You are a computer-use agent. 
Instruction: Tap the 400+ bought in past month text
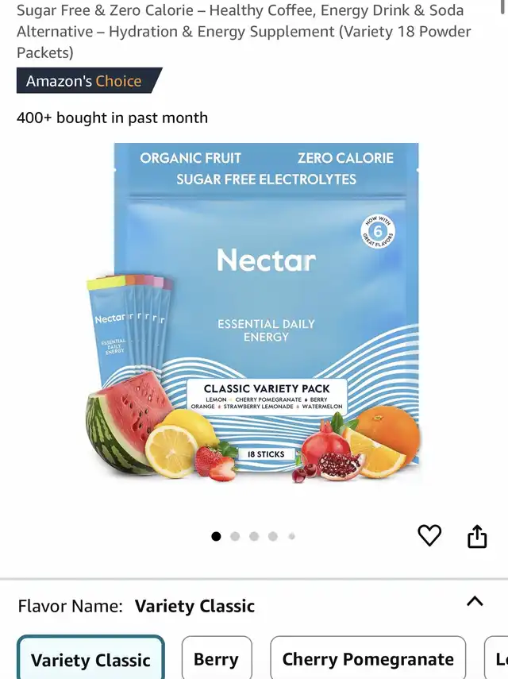pos(112,118)
